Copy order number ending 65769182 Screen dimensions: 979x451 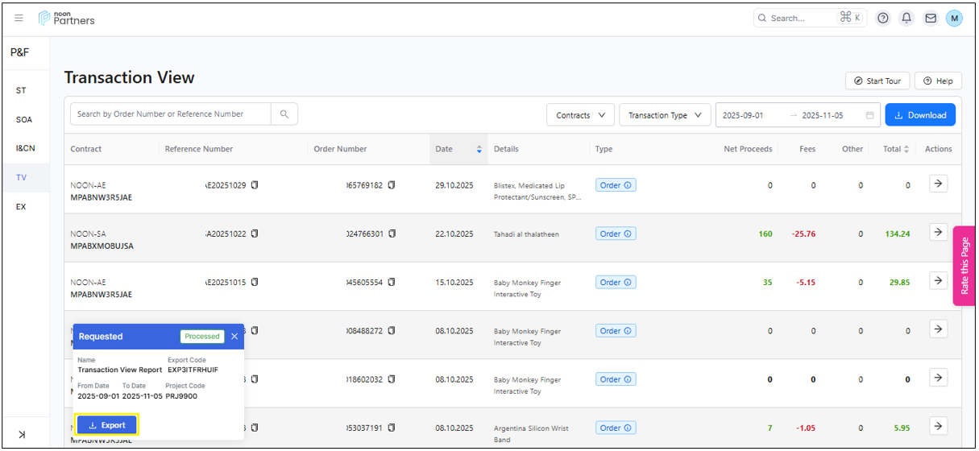(392, 185)
